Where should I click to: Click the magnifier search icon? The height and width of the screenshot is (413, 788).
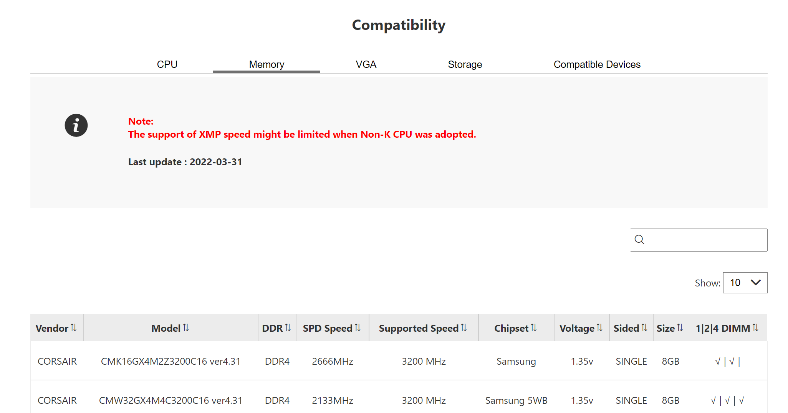coord(639,240)
